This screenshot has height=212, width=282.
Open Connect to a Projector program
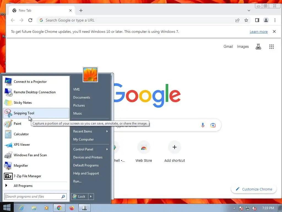pos(36,82)
